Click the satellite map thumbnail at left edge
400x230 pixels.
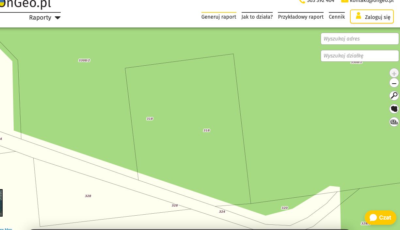(x=1, y=203)
